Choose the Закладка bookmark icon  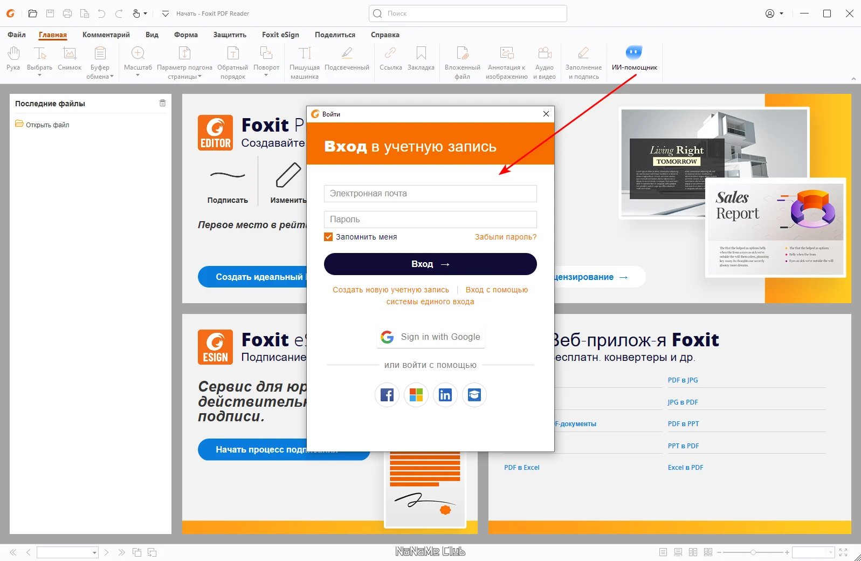pos(421,58)
